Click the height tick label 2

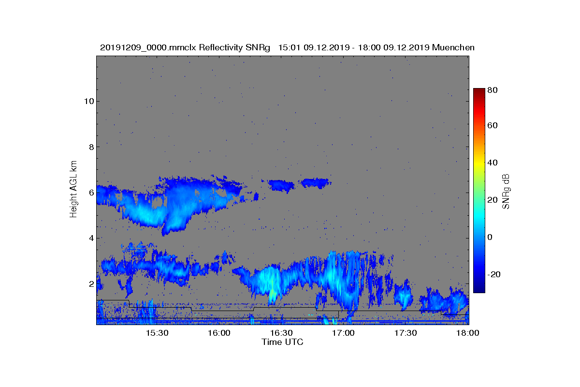point(90,283)
